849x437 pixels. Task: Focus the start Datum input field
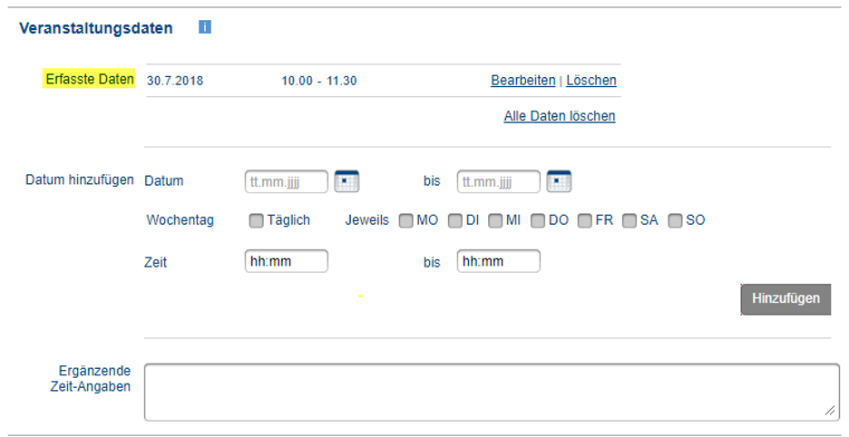click(x=287, y=181)
